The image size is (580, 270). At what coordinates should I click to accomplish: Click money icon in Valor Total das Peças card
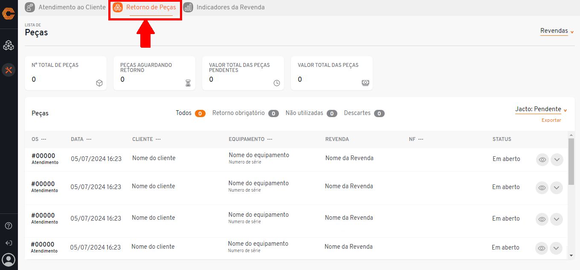pos(365,83)
